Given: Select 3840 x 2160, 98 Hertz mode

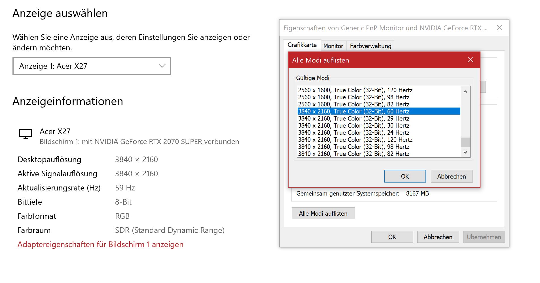Looking at the screenshot, I should (379, 147).
